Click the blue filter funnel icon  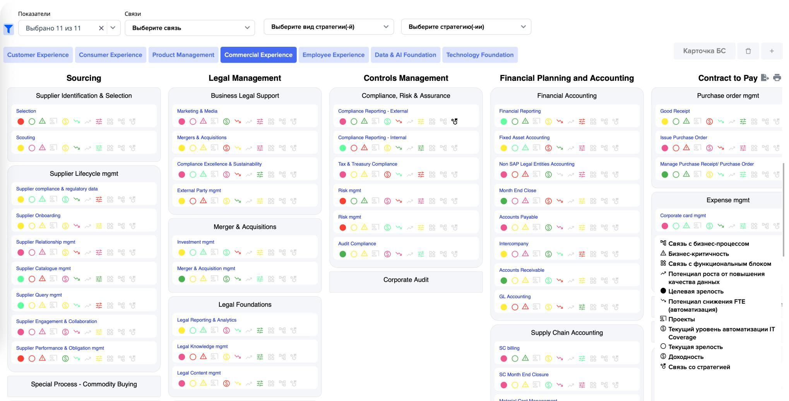click(9, 29)
